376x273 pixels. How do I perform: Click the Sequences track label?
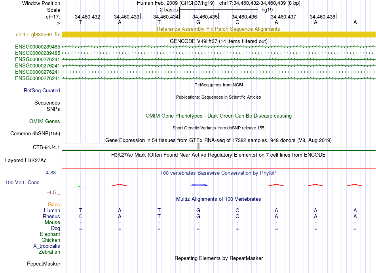[47, 103]
